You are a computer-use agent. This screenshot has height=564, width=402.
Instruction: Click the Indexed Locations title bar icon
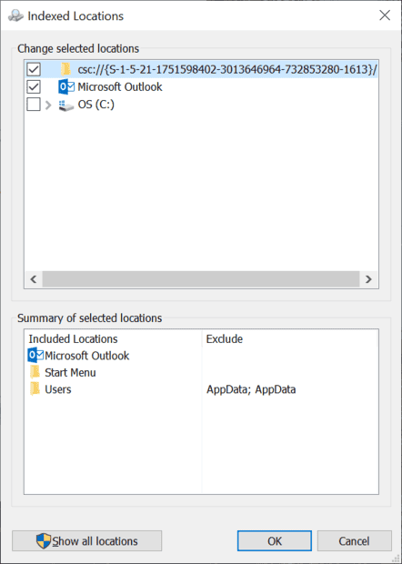(x=15, y=15)
